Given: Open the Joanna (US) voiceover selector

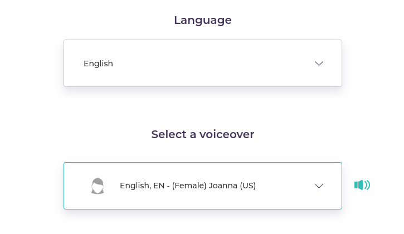Looking at the screenshot, I should pyautogui.click(x=203, y=186).
